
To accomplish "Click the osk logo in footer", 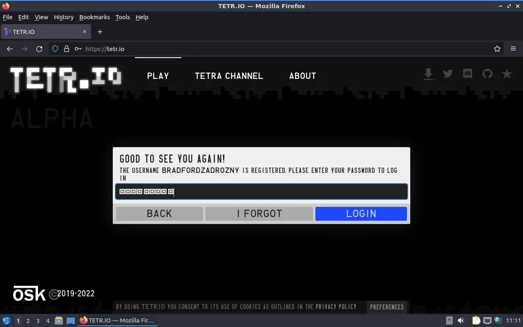I will [x=29, y=293].
